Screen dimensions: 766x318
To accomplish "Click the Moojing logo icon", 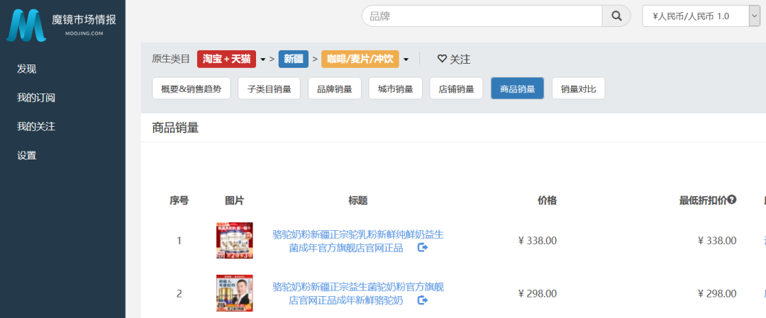I will click(26, 25).
